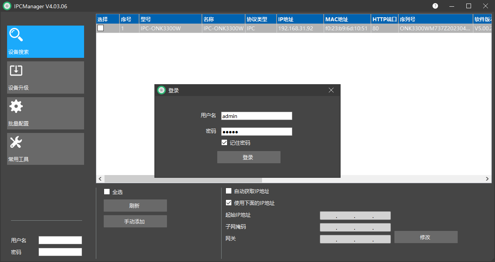
Task: Sort by the 序列号 column header
Action: 436,19
